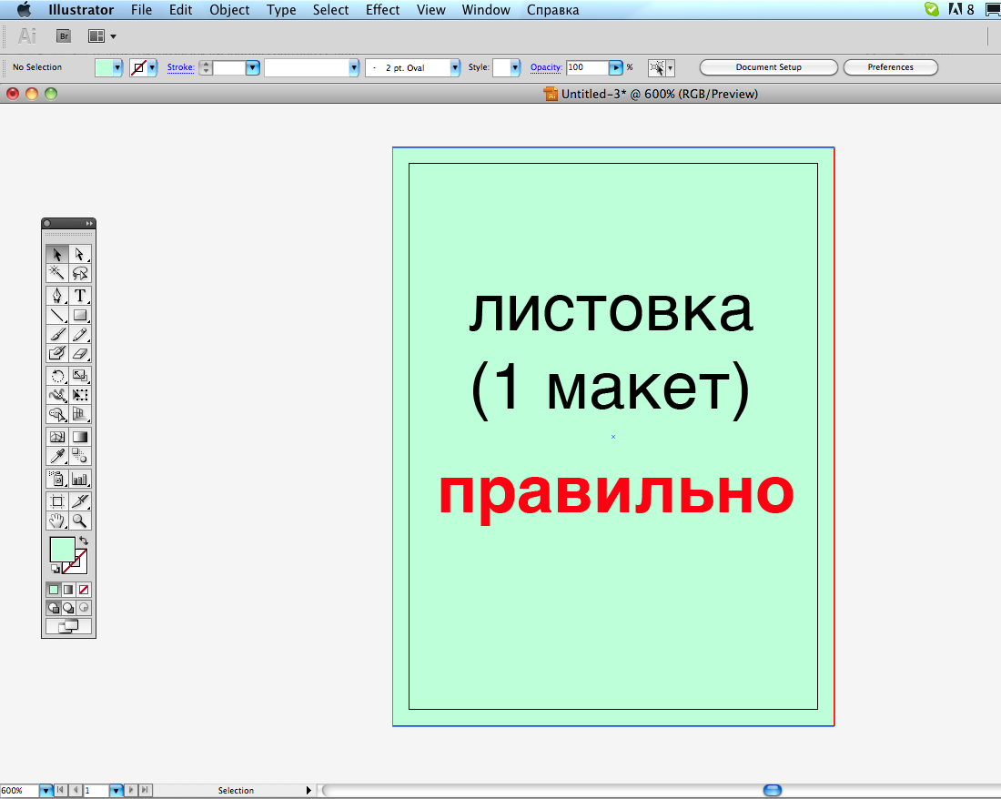Select the Eyedropper tool
The image size is (1001, 799).
point(56,456)
